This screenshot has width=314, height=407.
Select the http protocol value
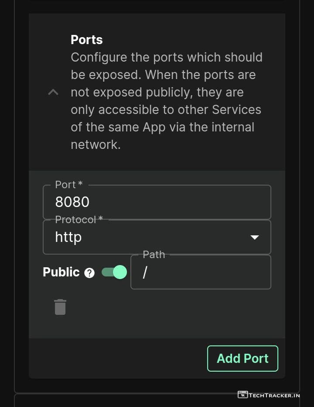tap(68, 237)
